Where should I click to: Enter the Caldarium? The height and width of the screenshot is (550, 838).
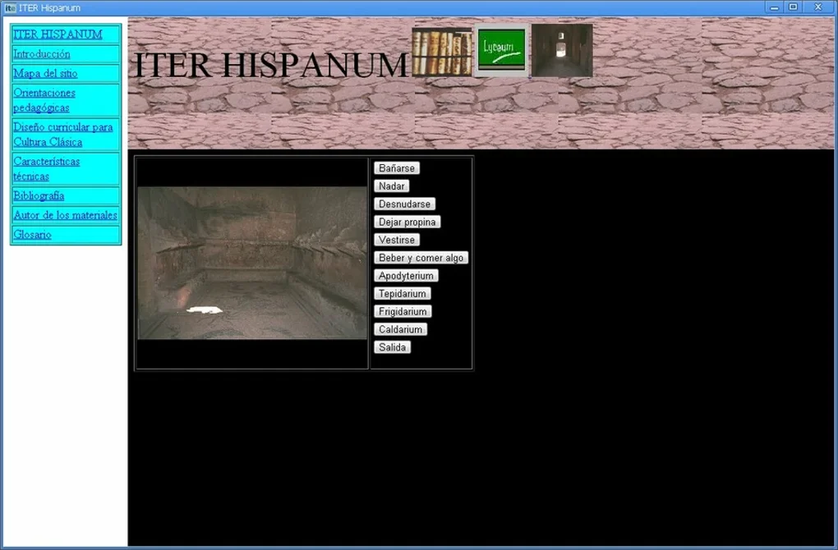tap(400, 329)
